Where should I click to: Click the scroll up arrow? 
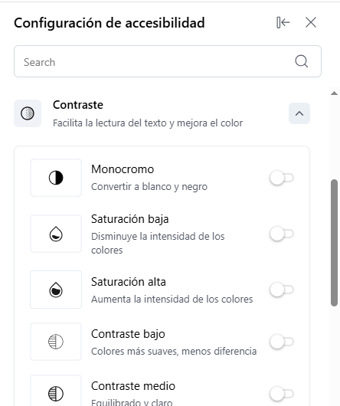pos(334,93)
